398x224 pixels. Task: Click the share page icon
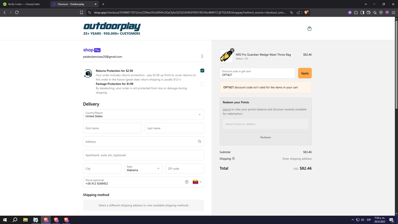[298, 12]
